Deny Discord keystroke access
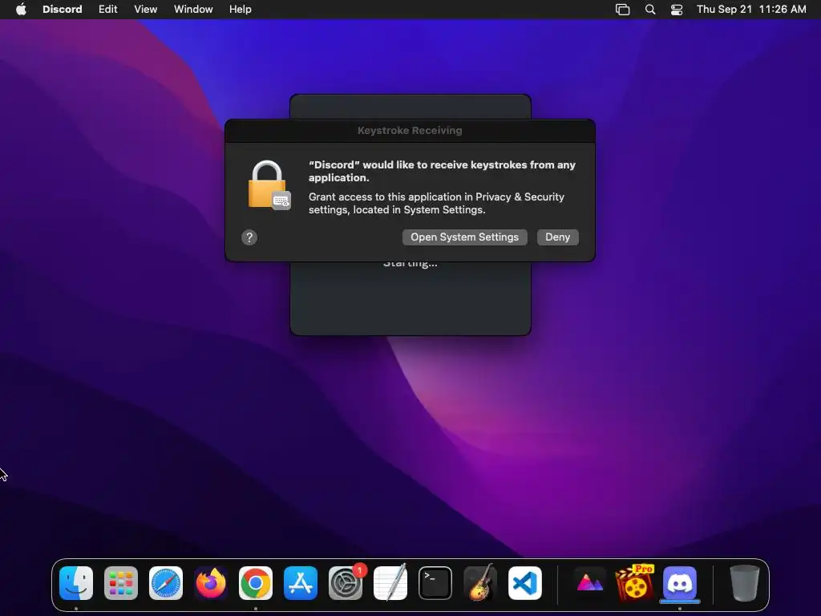The image size is (821, 616). [558, 237]
